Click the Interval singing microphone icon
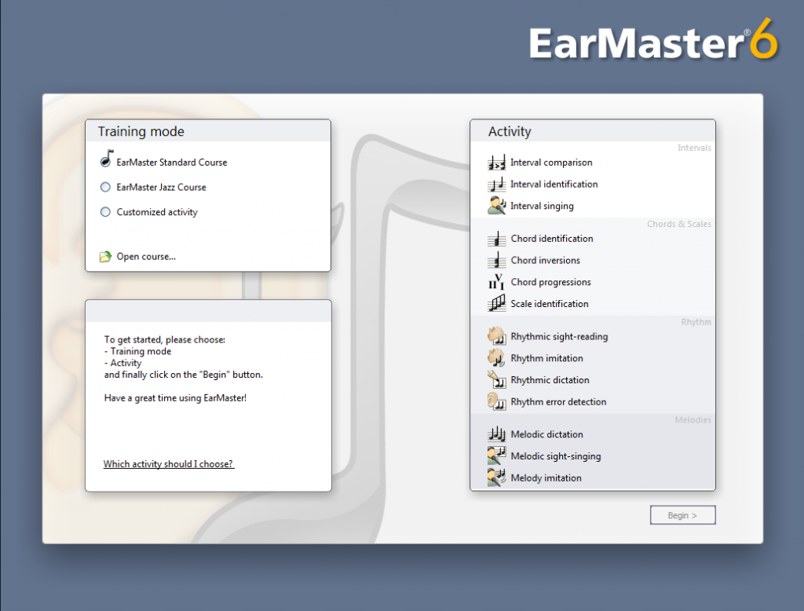Screen dimensions: 804x611 tap(496, 206)
